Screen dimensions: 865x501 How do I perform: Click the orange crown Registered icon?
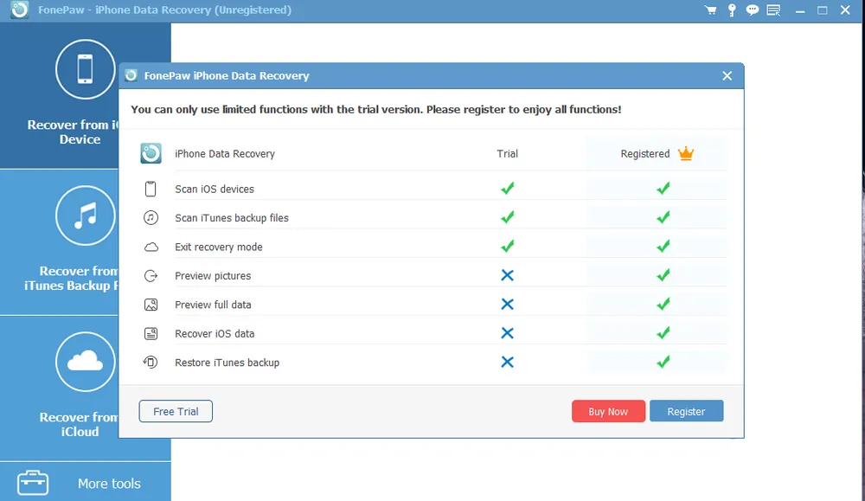tap(686, 153)
